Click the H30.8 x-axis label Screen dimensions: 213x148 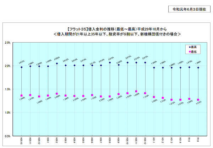(x=110, y=140)
